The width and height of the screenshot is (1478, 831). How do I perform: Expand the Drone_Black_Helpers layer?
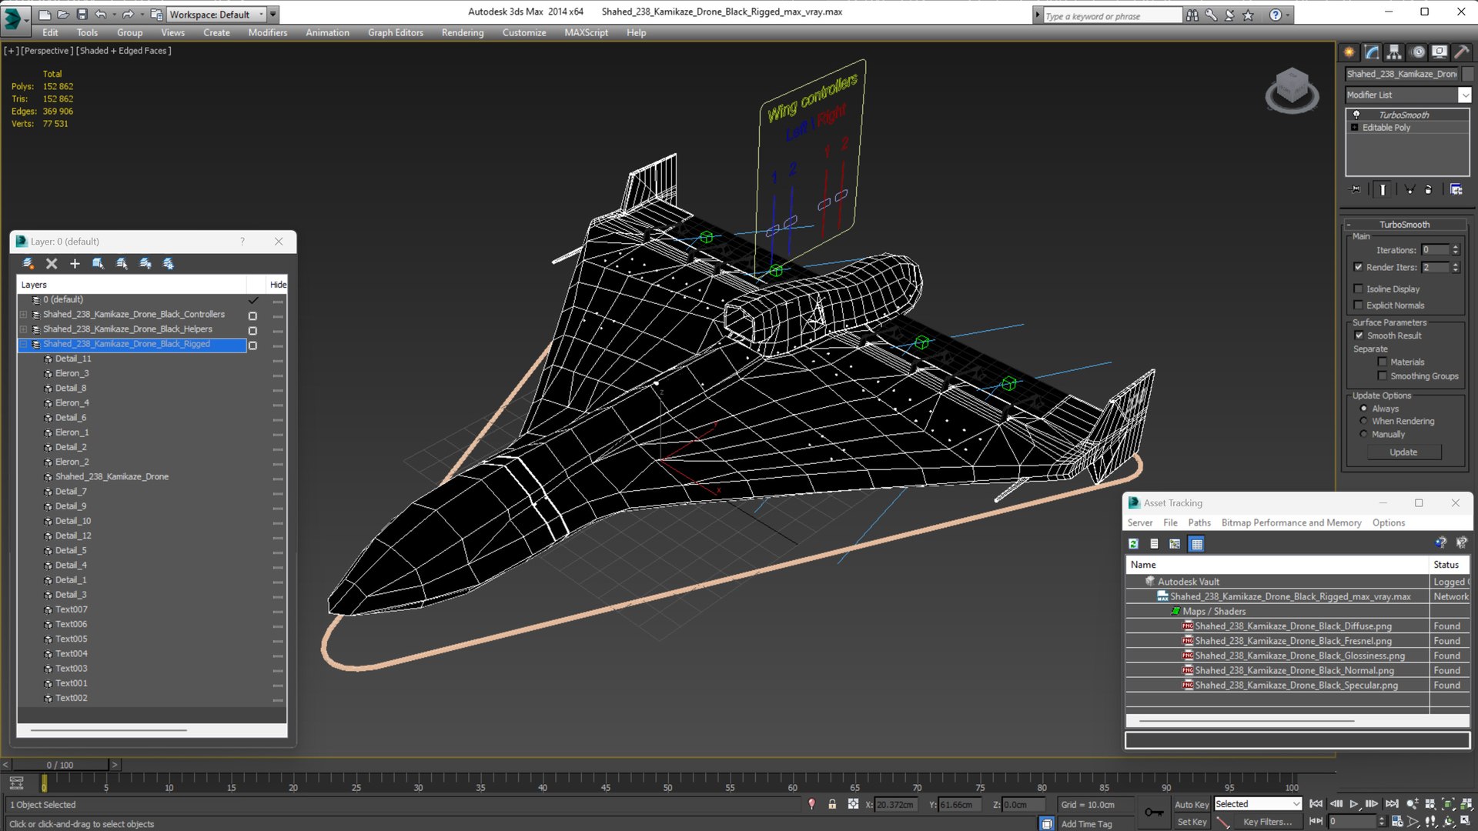pos(23,329)
